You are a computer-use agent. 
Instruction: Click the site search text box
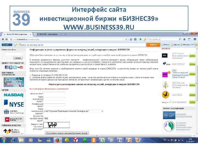(14, 54)
